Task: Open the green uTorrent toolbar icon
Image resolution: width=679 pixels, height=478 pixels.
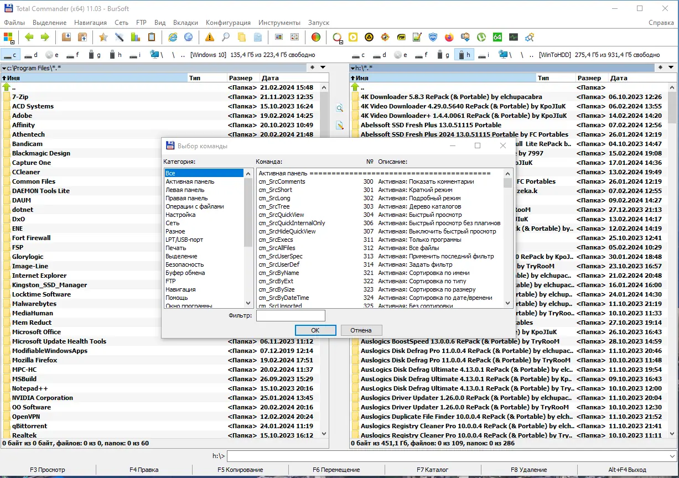Action: click(x=481, y=37)
